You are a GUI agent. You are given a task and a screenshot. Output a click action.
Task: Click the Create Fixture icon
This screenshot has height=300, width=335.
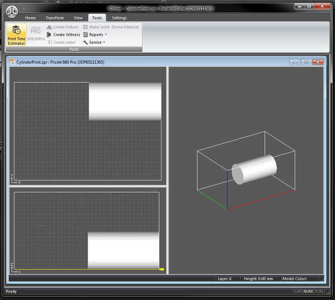click(x=49, y=27)
